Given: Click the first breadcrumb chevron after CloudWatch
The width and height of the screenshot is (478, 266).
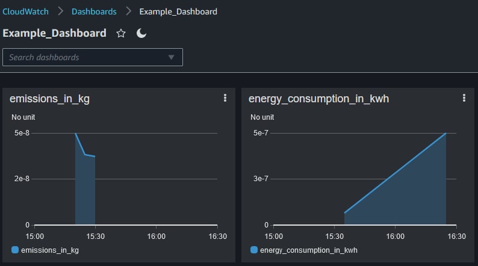Looking at the screenshot, I should pos(60,11).
